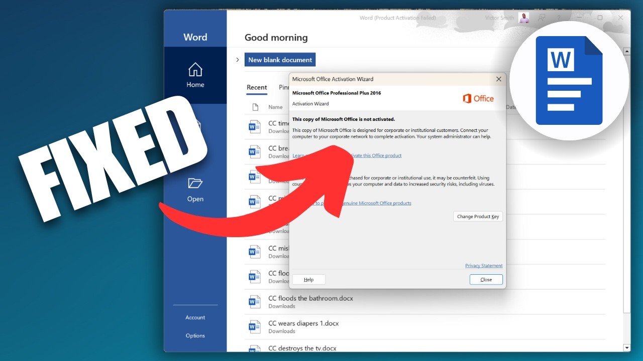Close the Activation Wizard with the X
643x361 pixels.
pos(499,79)
